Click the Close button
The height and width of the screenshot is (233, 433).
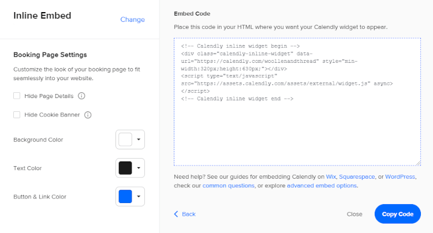point(354,214)
